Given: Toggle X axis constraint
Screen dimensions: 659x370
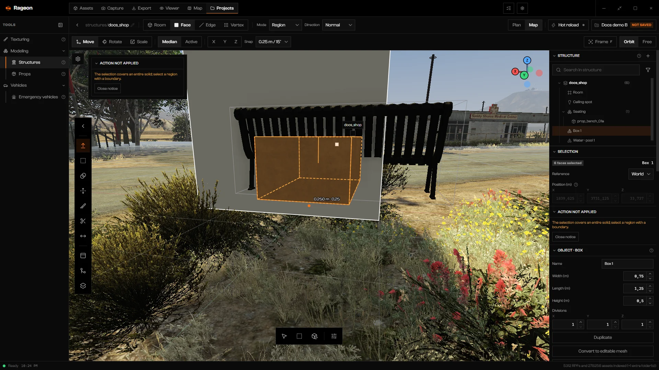Looking at the screenshot, I should click(214, 42).
